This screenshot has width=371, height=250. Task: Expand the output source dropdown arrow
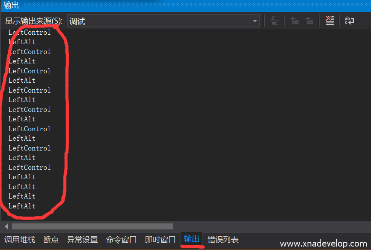click(x=255, y=21)
